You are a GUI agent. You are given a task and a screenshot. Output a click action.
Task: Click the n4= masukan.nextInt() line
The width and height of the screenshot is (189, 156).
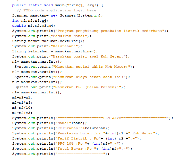(x=37, y=93)
